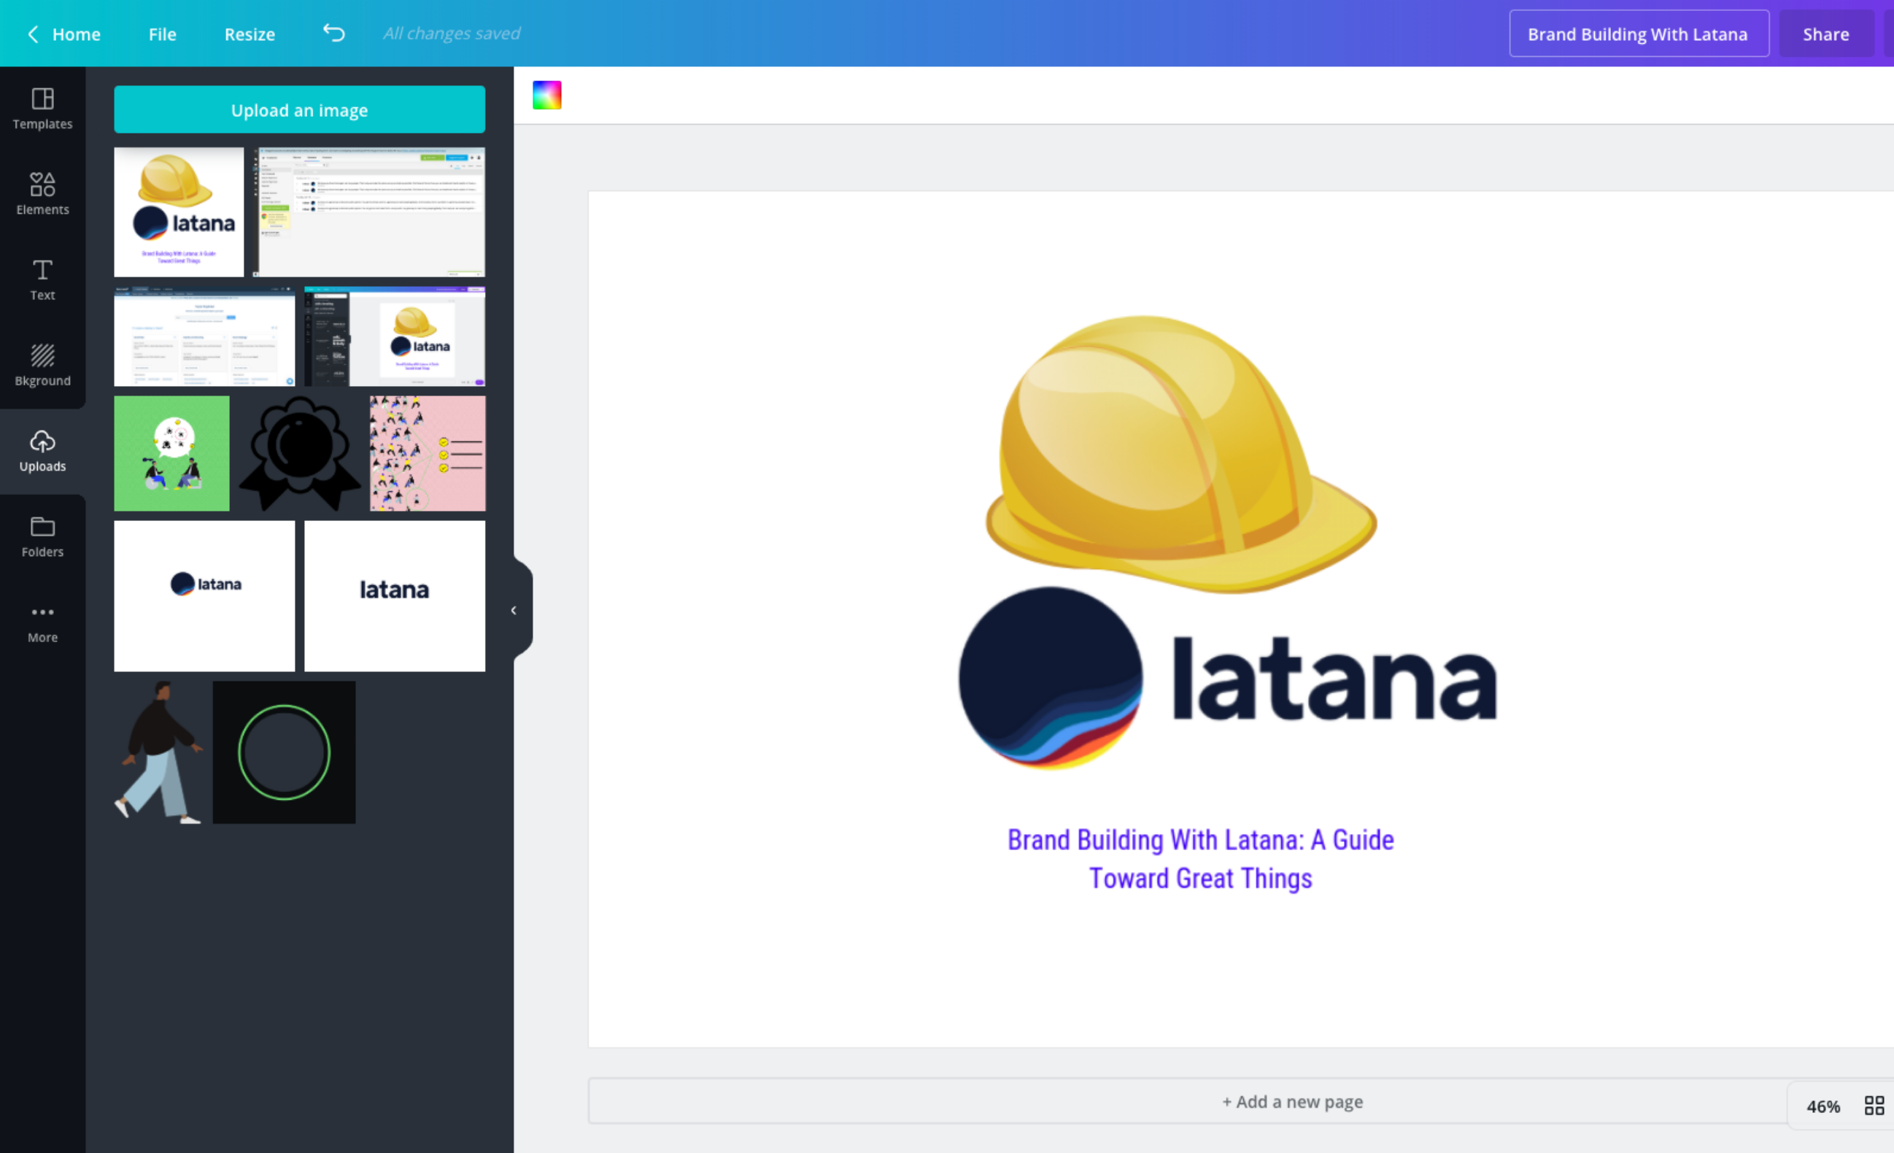Screen dimensions: 1894x1153
Task: Select the yellow hard hat on canvas
Action: pos(1180,453)
